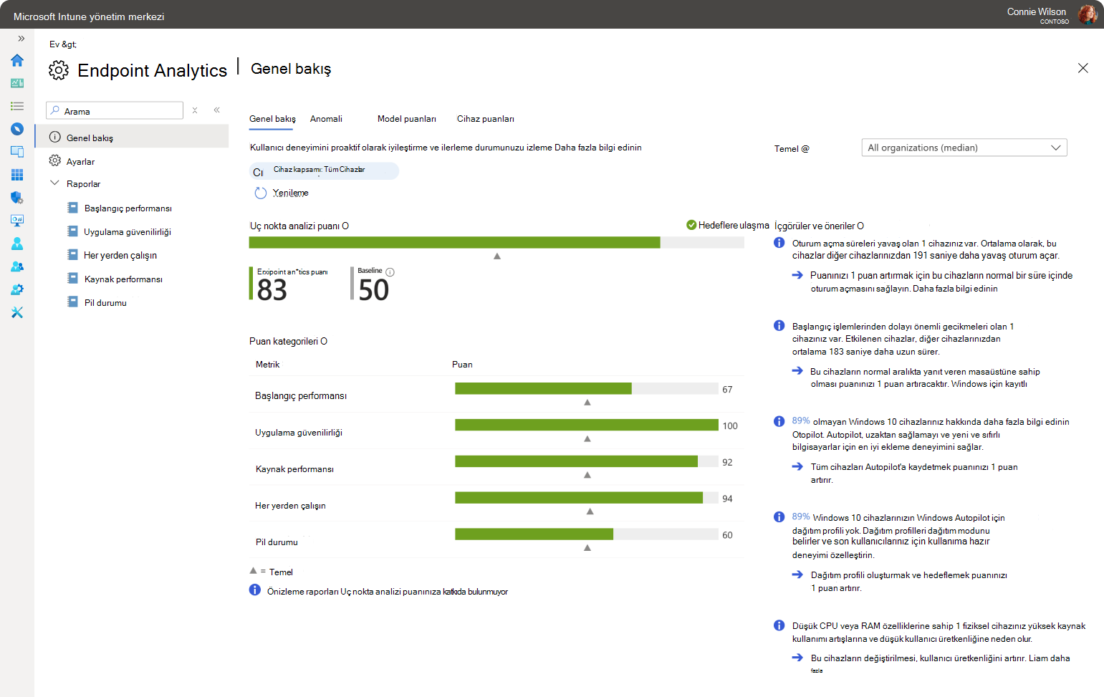
Task: Open Connie Wilson's account avatar
Action: click(x=1088, y=14)
